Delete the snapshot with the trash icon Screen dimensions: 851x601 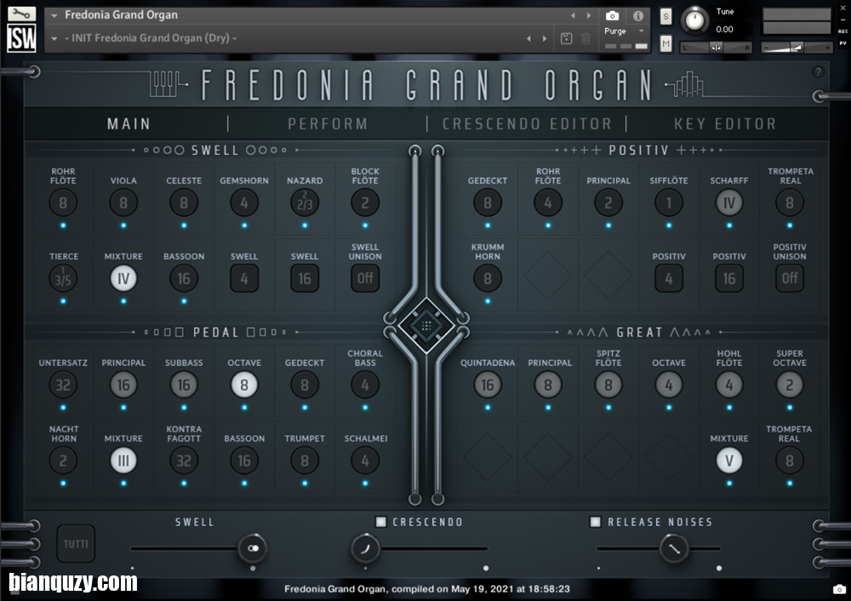point(586,38)
